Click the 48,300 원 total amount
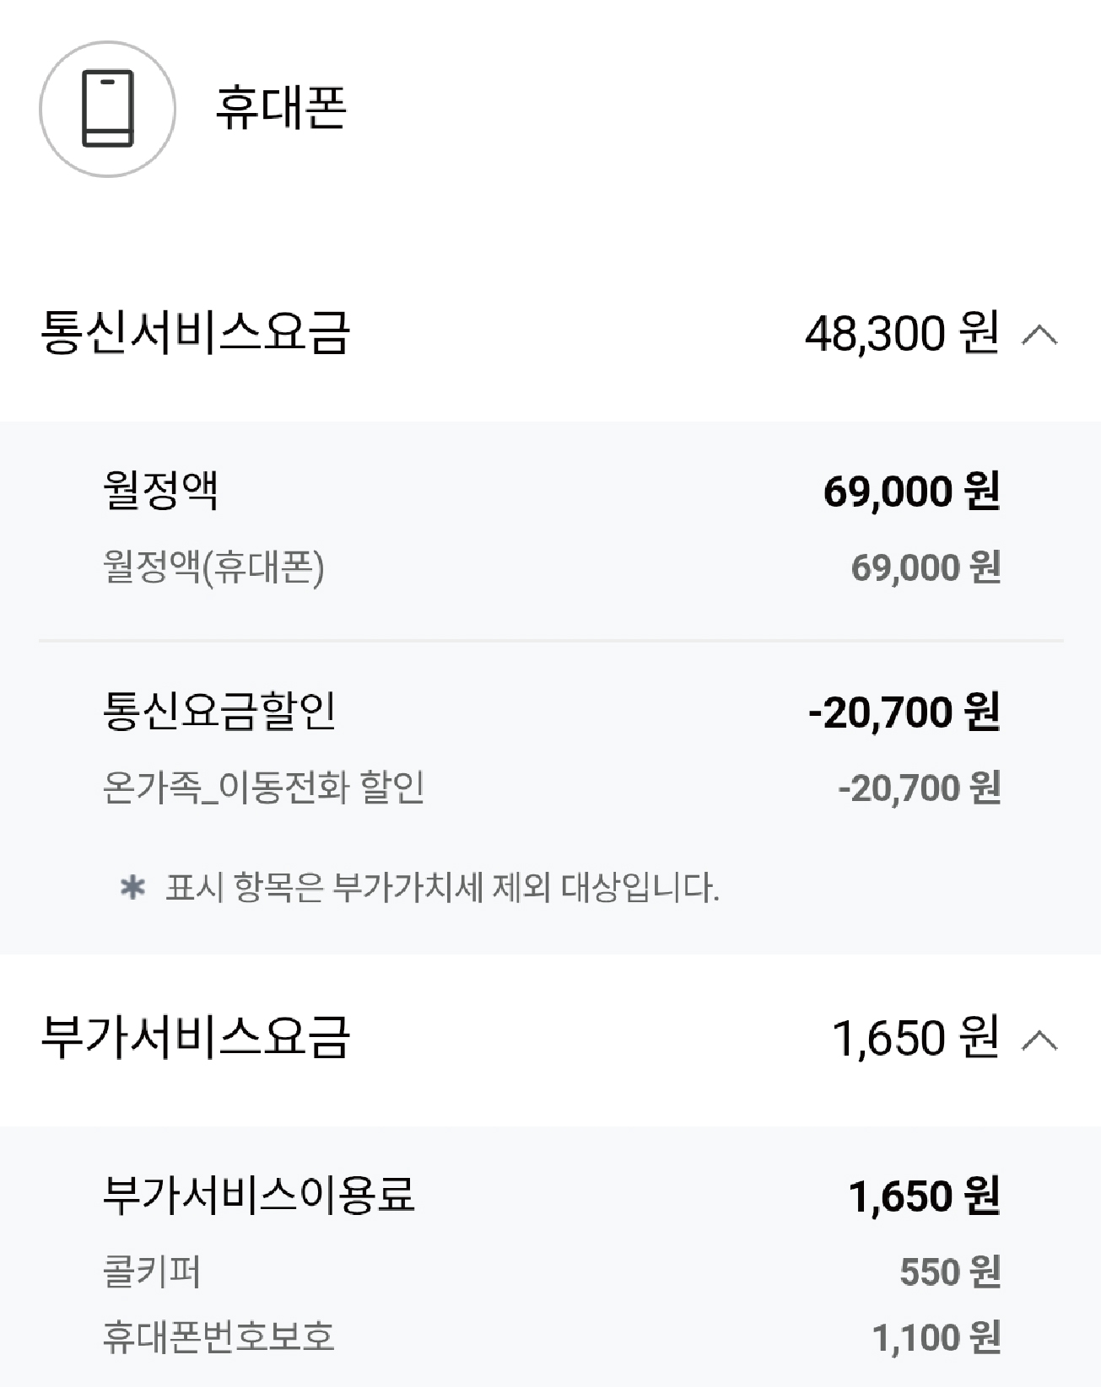The width and height of the screenshot is (1101, 1387). coord(902,333)
